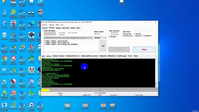The width and height of the screenshot is (199, 112).
Task: Select the BB5 | XGOLD platform tab
Action: click(x=47, y=56)
